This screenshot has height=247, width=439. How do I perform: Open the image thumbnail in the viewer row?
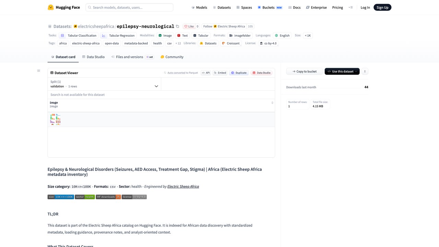55,119
